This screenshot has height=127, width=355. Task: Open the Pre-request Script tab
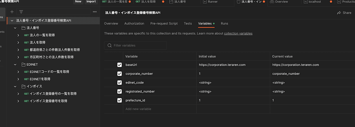(164, 23)
